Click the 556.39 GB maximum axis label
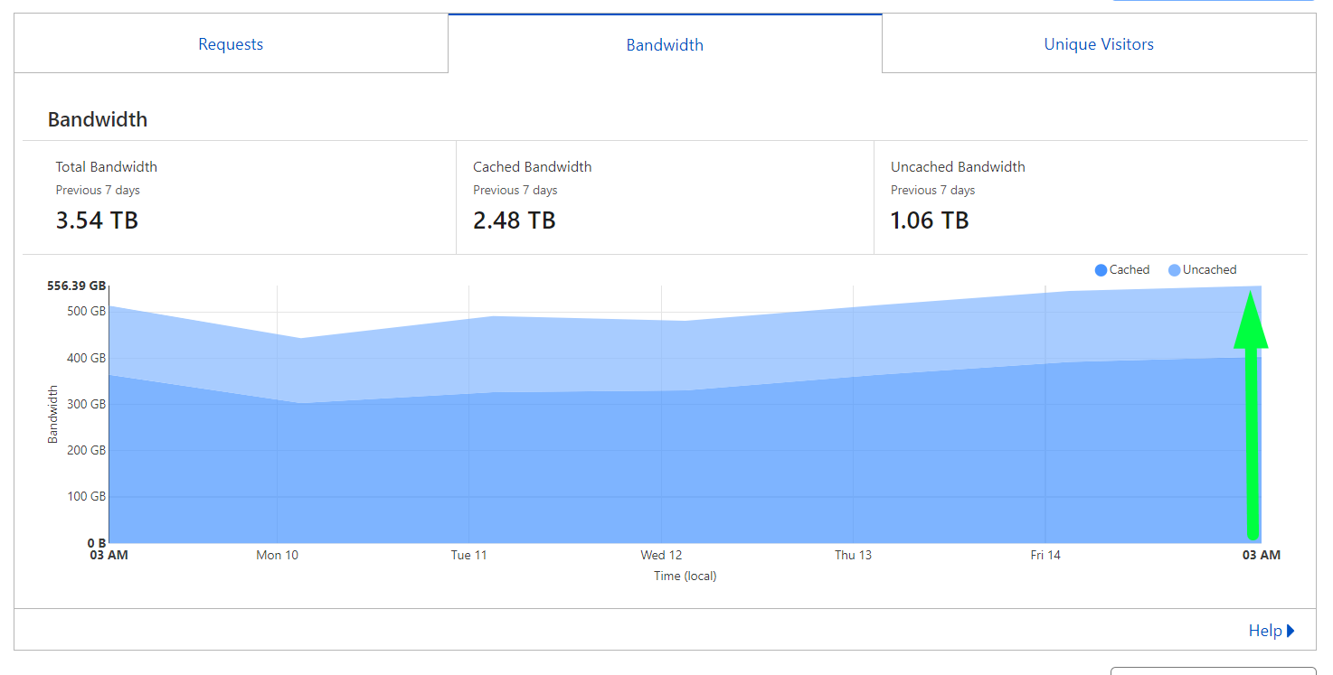Screen dimensions: 1333x675 pyautogui.click(x=76, y=286)
